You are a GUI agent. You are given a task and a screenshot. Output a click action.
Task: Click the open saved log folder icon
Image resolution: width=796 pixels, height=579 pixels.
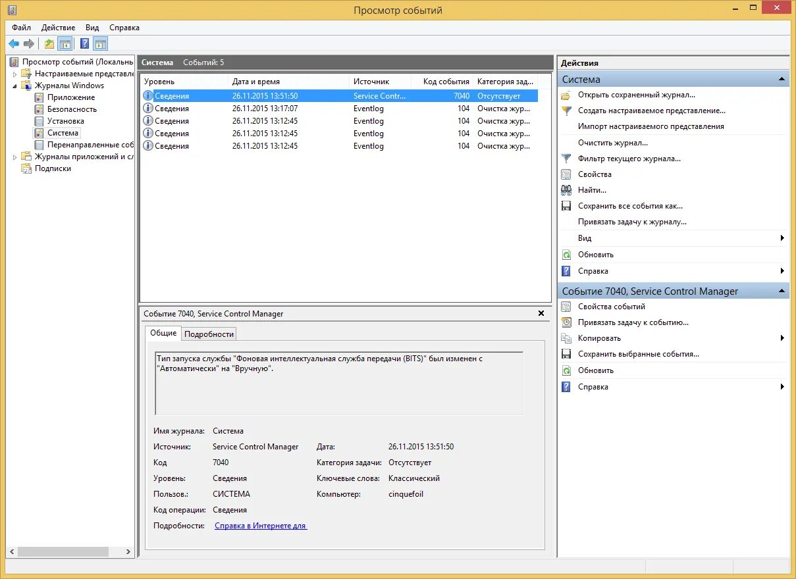point(566,95)
